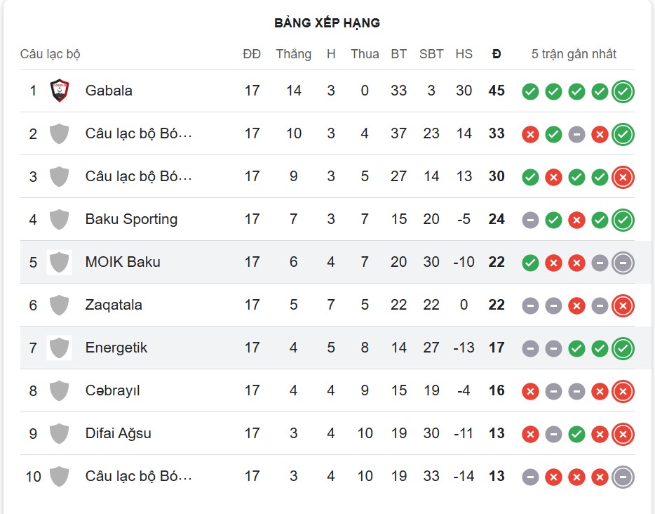Click MOIK Baku's latest match draw icon
The image size is (655, 514).
pos(623,263)
